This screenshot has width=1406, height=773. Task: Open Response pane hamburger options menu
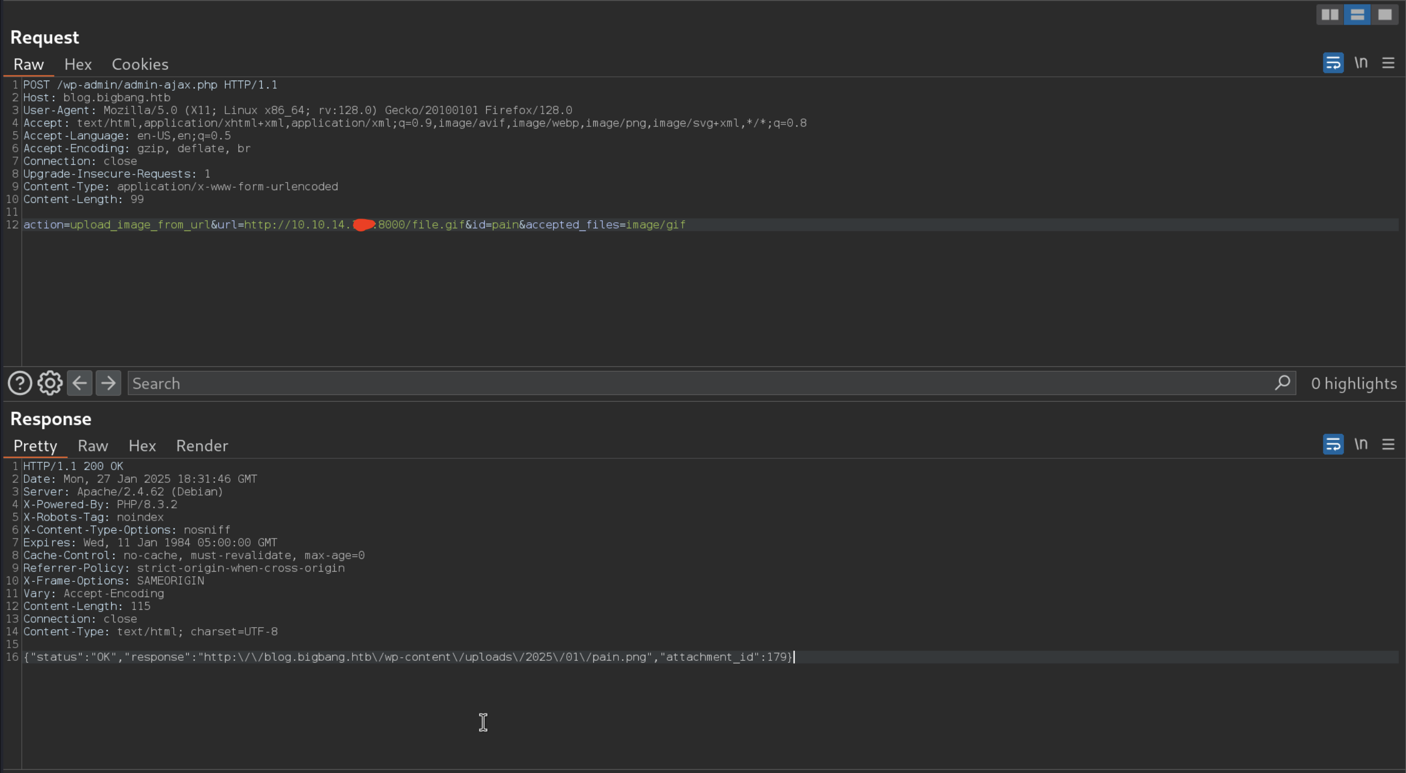pos(1388,445)
